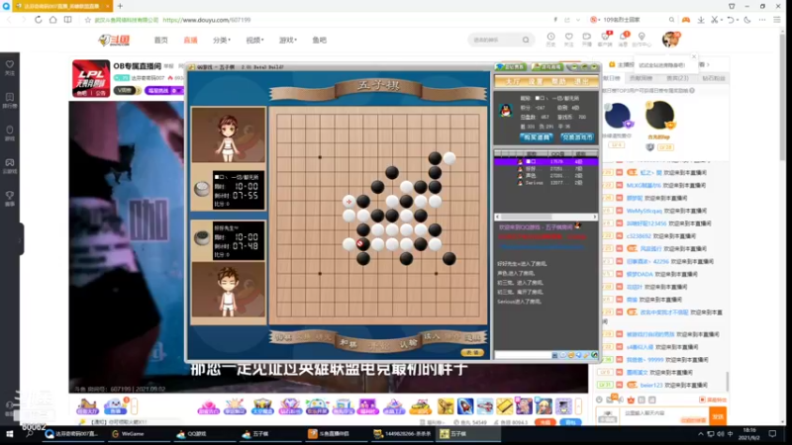Viewport: 792px width, 445px height.
Task: Click orange 充值 recharge button
Action: tap(545, 422)
